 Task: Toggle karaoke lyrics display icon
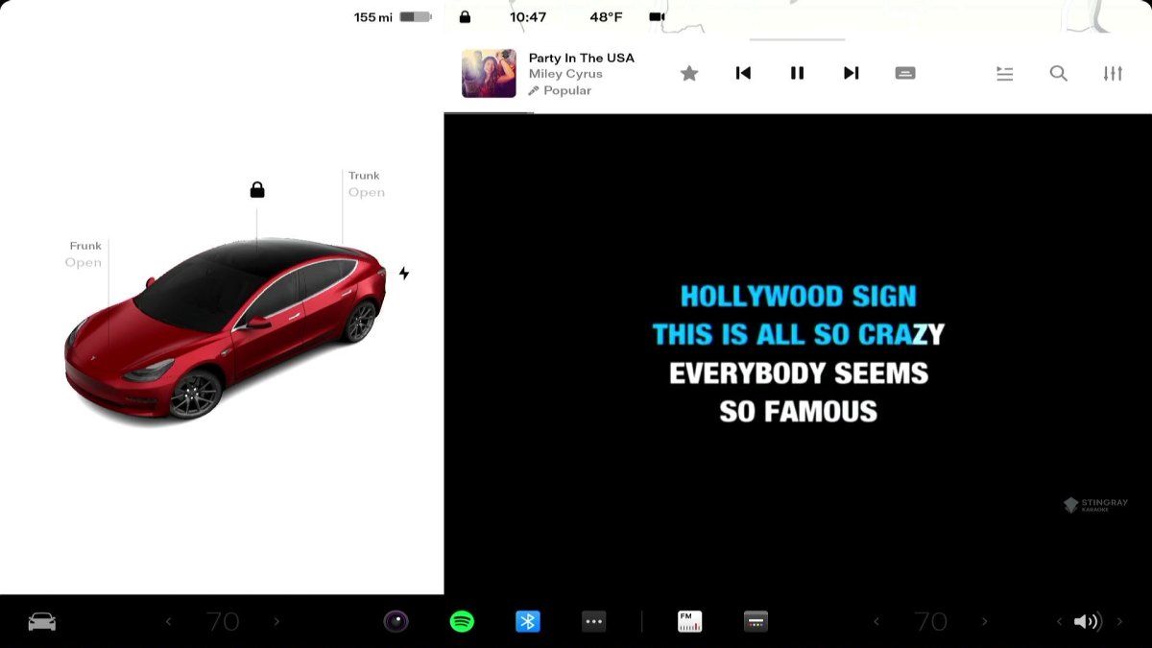pos(905,73)
